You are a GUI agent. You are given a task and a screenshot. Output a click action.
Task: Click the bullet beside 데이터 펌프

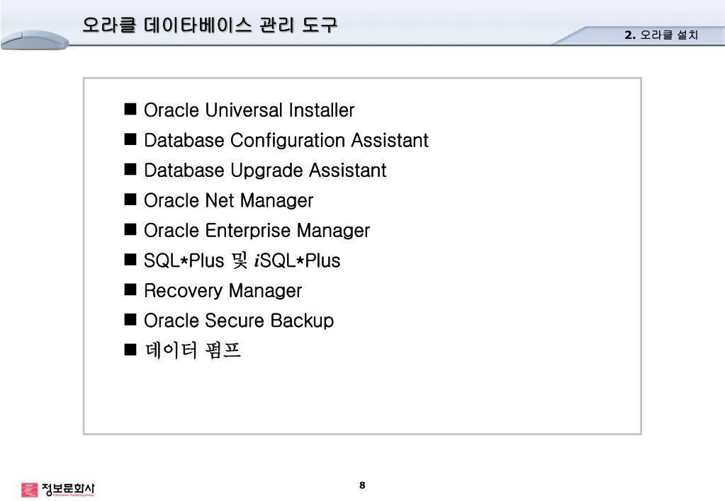point(130,350)
